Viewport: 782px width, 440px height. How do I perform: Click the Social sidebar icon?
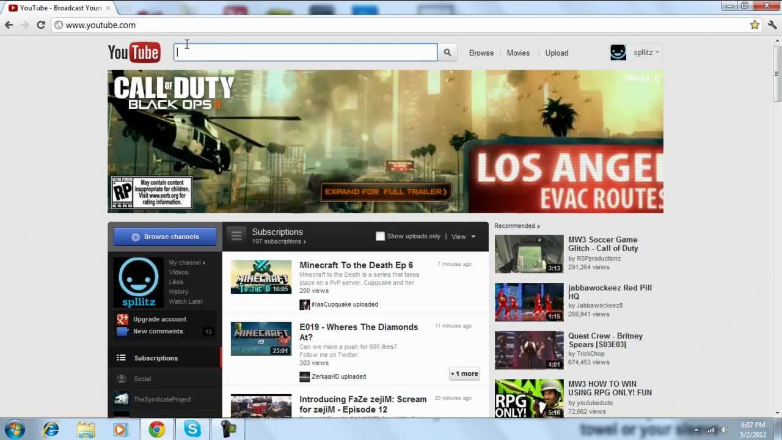pos(122,379)
